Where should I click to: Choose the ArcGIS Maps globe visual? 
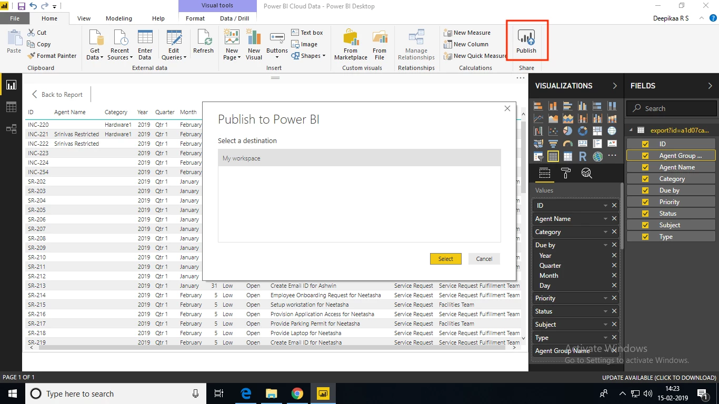pyautogui.click(x=597, y=156)
